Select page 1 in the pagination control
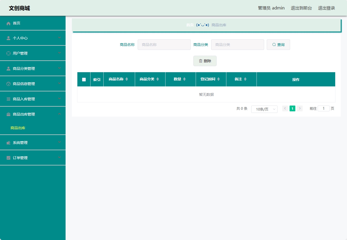Screen dimensions: 347x240 coord(292,108)
